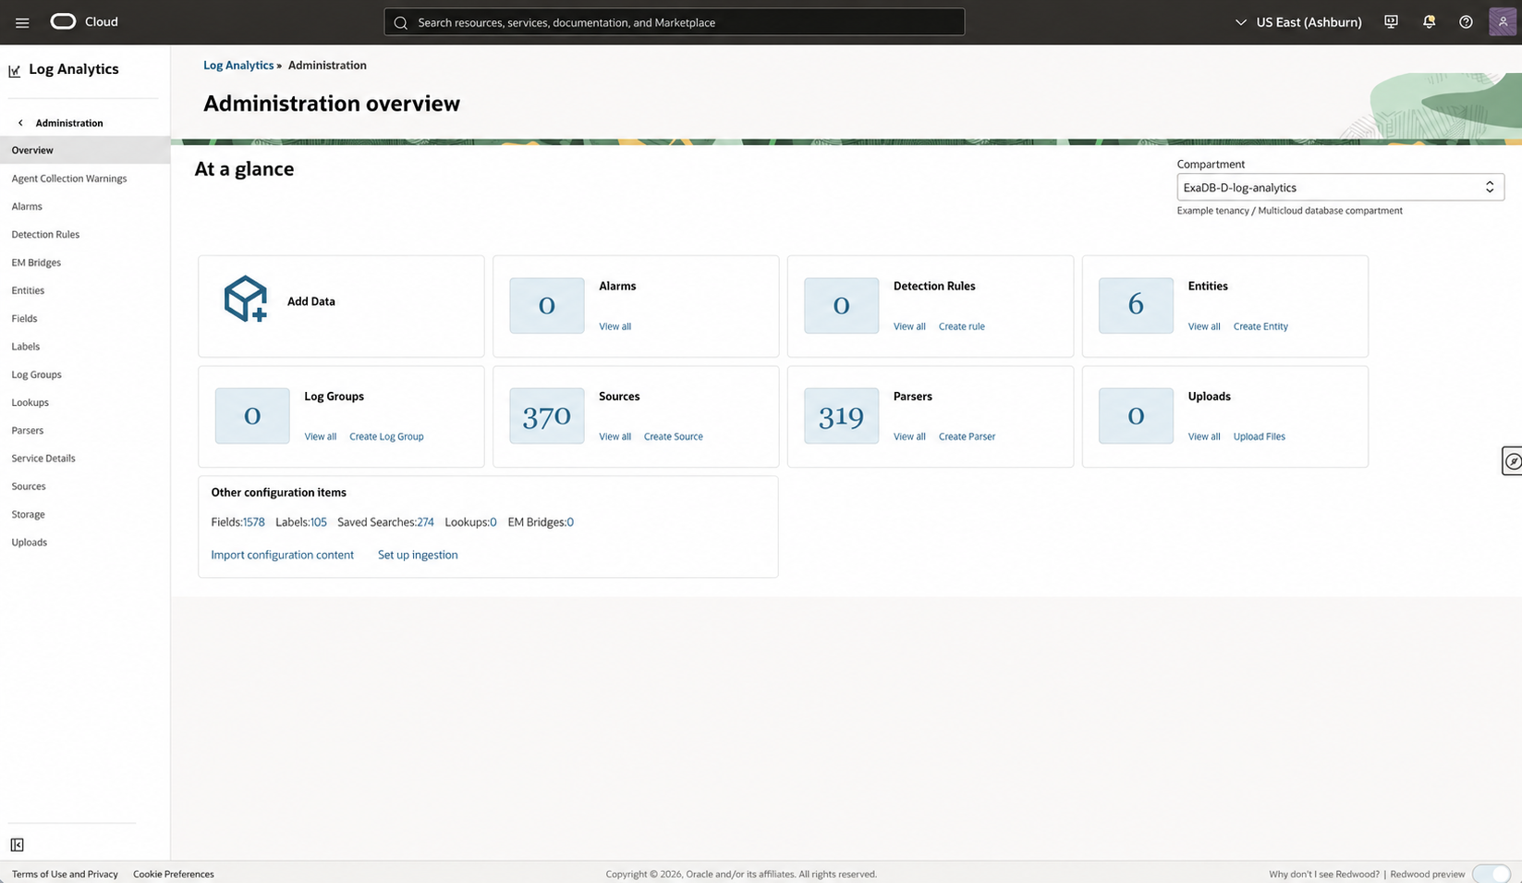Open the US East (Ashburn) region selector
The height and width of the screenshot is (883, 1522).
tap(1297, 22)
